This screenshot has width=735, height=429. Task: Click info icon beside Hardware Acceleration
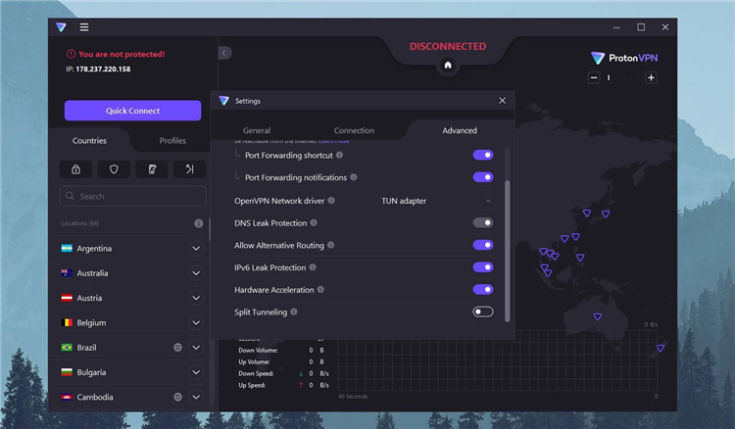point(320,290)
